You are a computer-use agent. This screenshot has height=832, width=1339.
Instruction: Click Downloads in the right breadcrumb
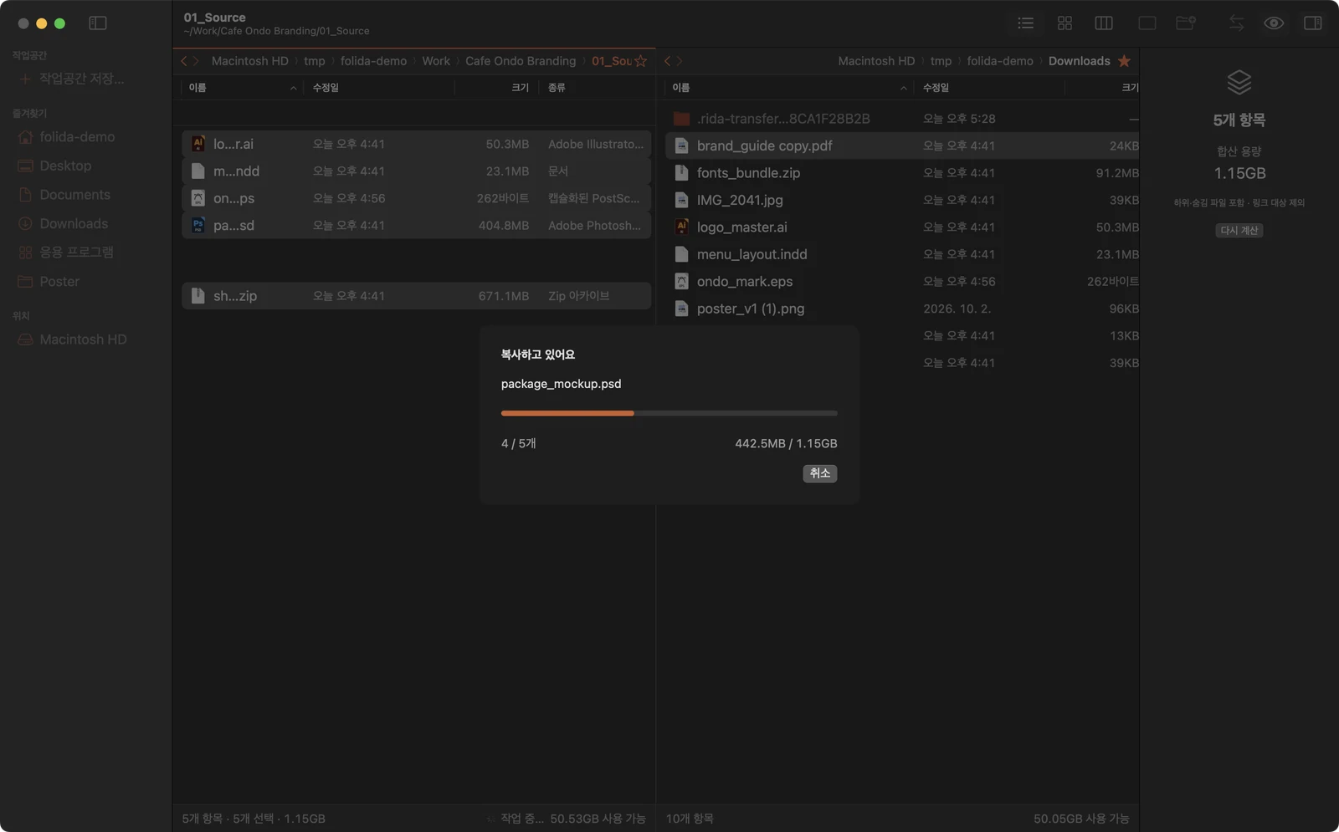click(1080, 61)
